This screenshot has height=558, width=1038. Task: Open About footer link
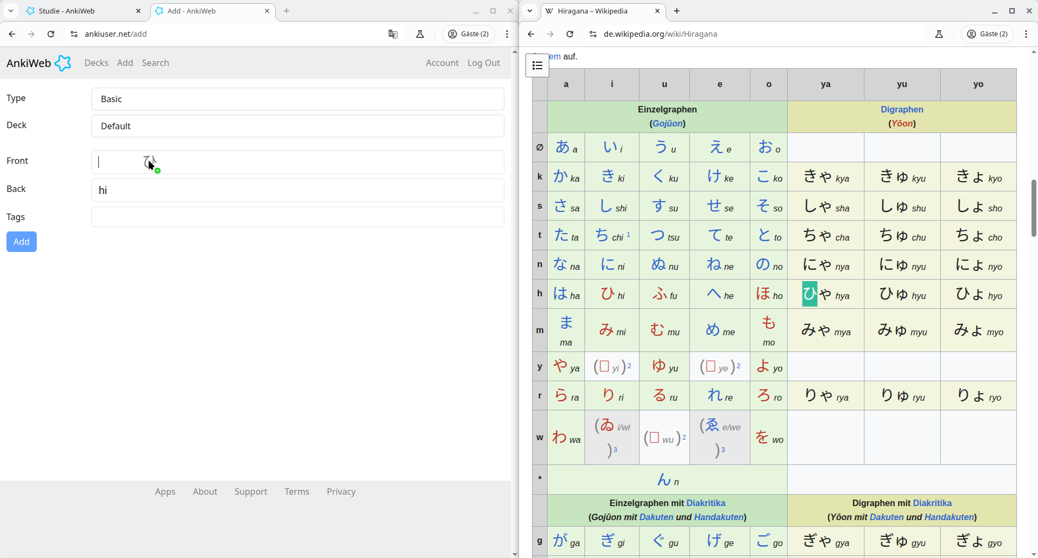point(205,491)
